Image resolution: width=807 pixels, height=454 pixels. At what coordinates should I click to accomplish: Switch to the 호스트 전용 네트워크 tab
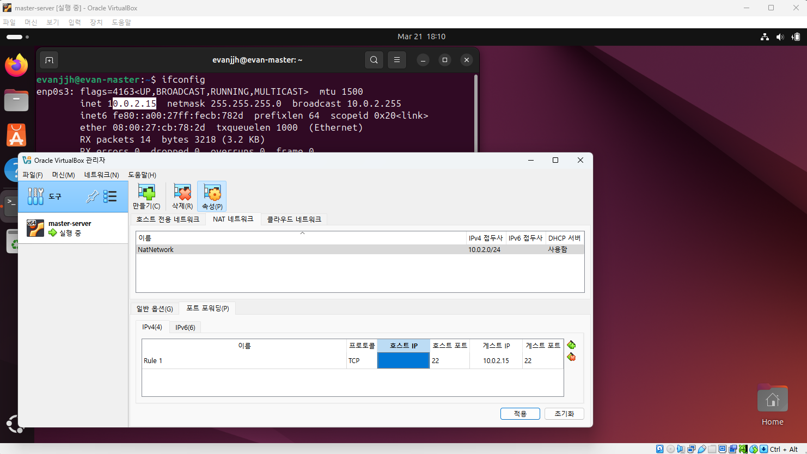[168, 219]
